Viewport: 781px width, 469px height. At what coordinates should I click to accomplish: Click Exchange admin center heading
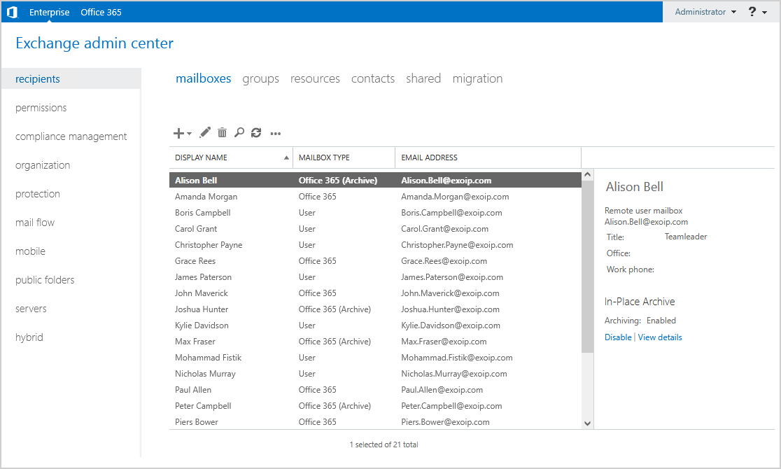pos(94,43)
